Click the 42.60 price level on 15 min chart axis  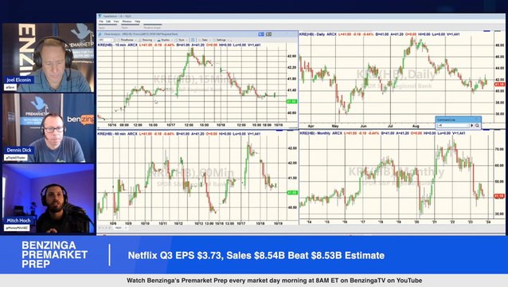(291, 56)
